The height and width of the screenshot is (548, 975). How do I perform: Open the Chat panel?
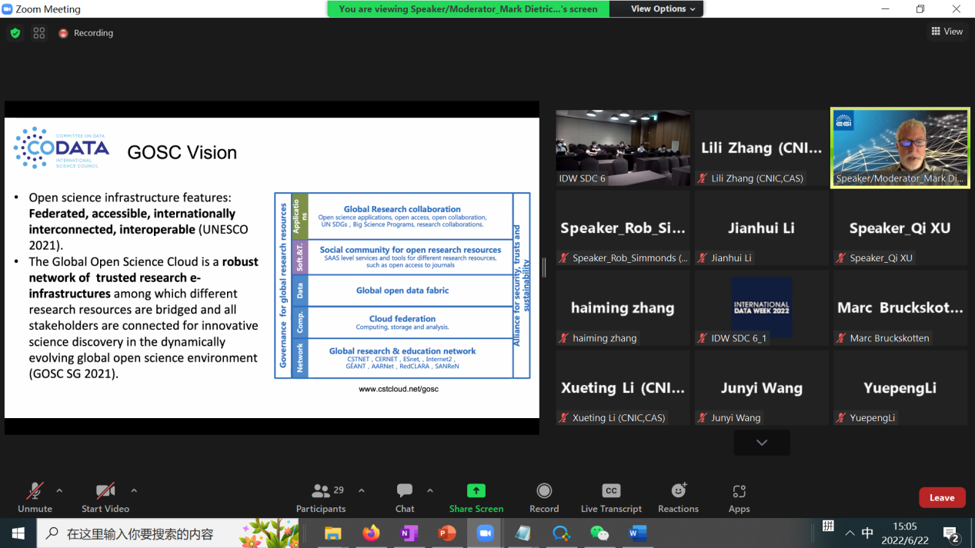click(405, 497)
